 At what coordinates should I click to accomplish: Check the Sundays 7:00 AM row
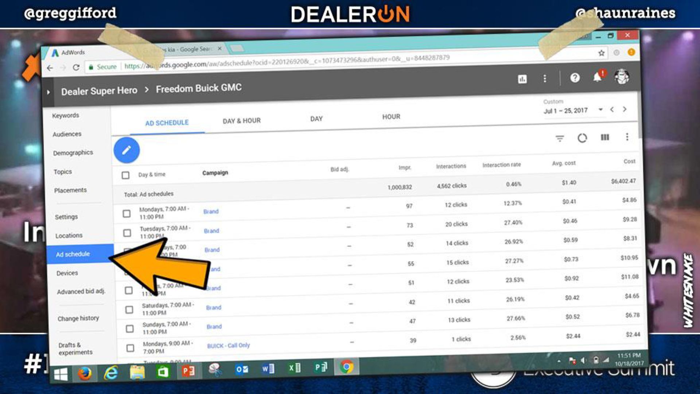tap(129, 329)
